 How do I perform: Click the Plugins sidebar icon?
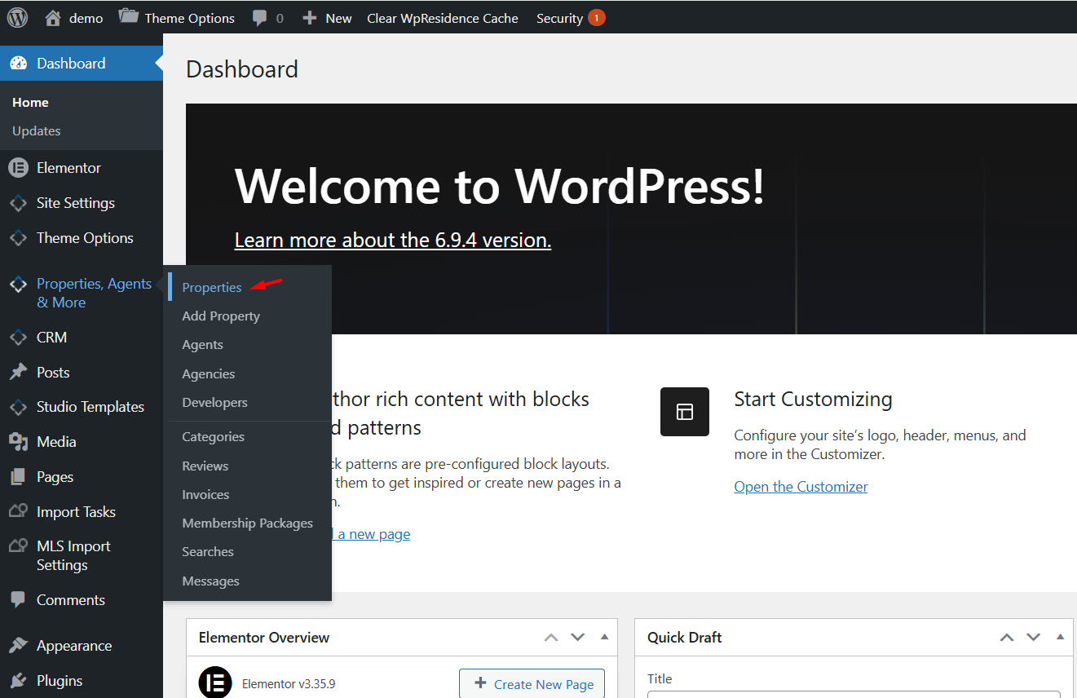pyautogui.click(x=18, y=681)
